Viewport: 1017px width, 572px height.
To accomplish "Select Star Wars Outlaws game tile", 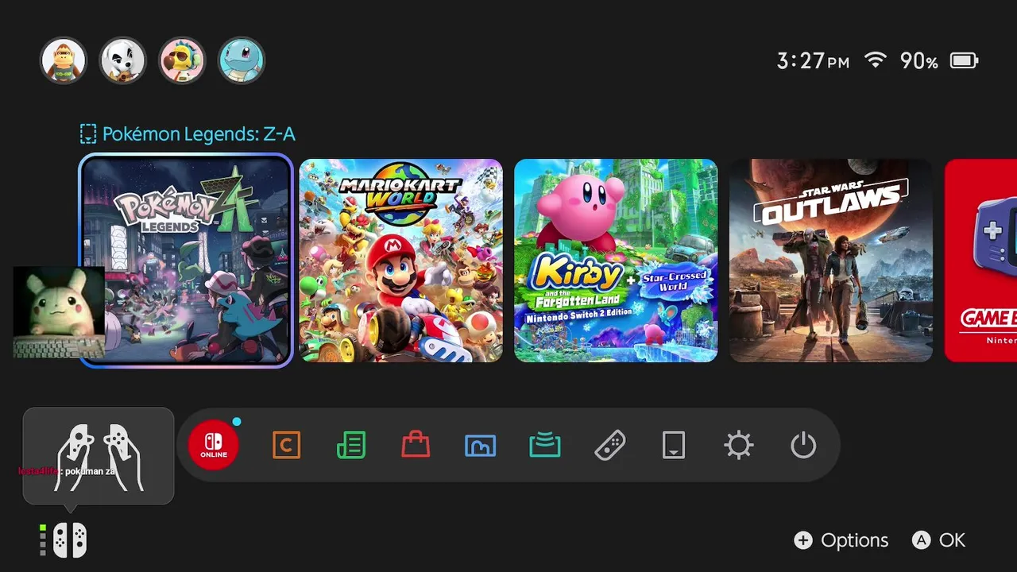I will point(831,261).
